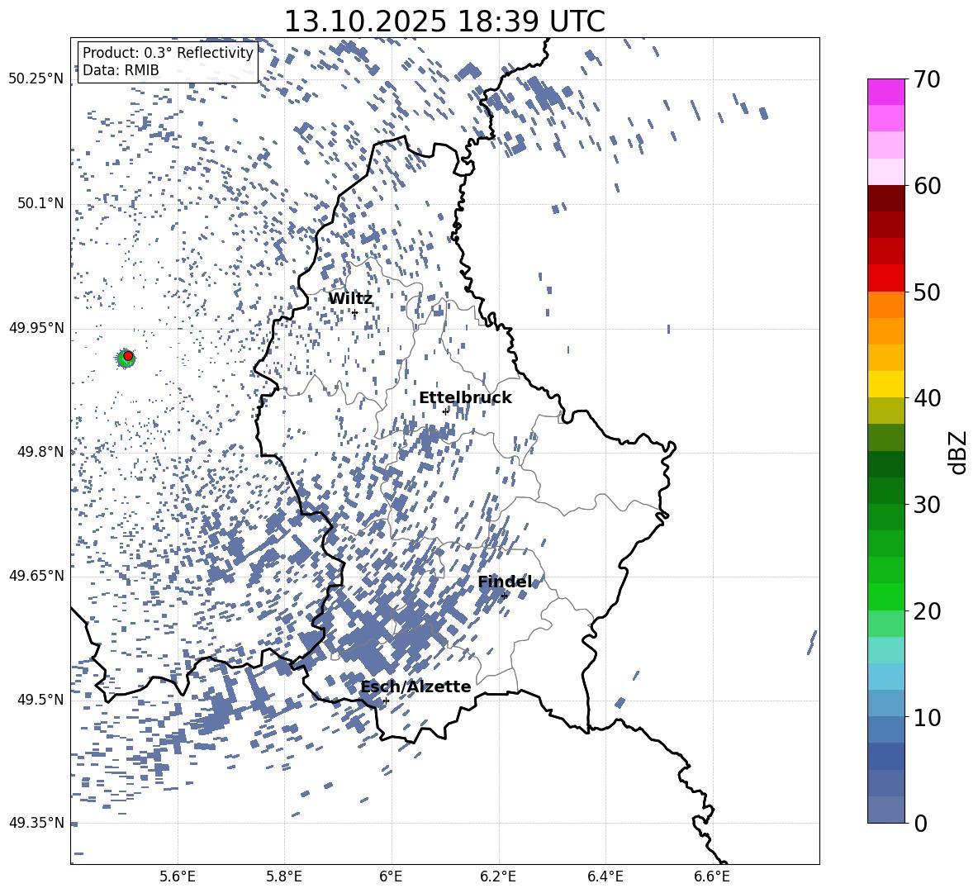Click the Esch/Alzette city label
Screen dimensions: 978x893
pos(416,686)
